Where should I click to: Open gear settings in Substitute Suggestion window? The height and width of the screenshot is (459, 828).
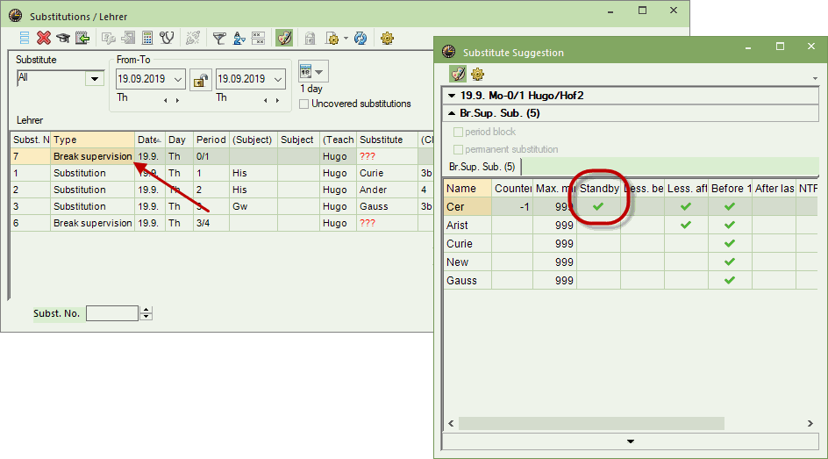[477, 74]
